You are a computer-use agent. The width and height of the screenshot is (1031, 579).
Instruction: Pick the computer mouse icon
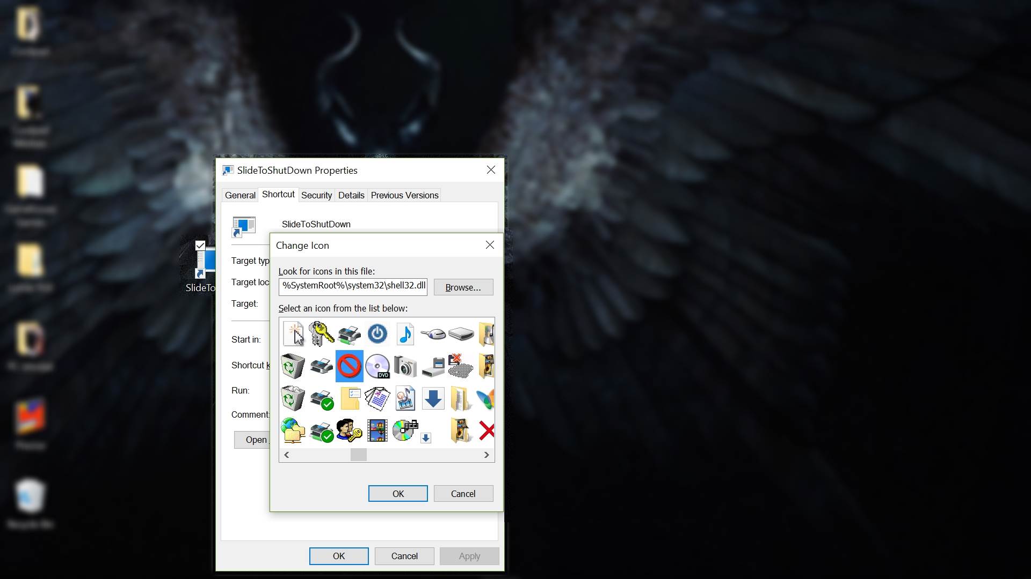click(x=433, y=334)
